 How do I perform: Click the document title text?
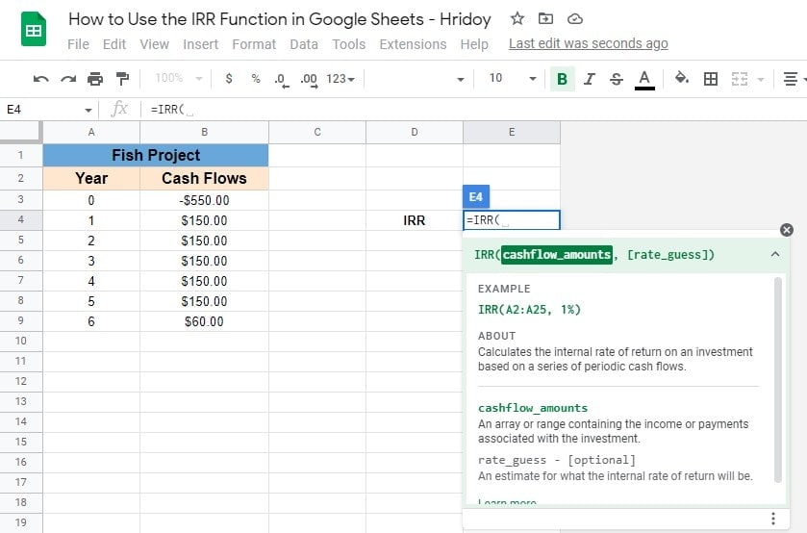280,19
